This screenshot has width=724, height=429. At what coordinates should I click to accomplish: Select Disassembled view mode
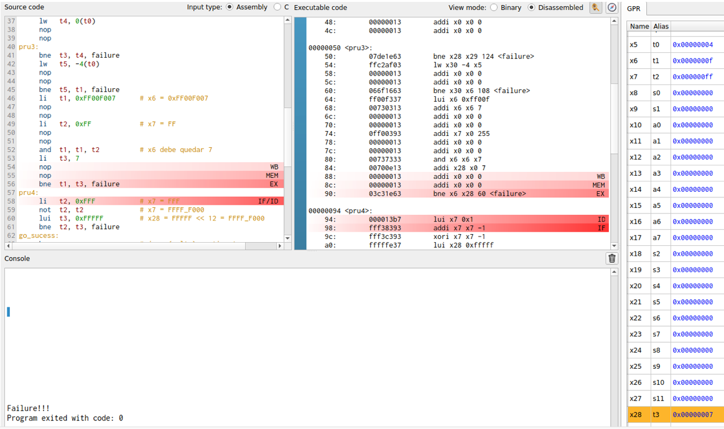531,7
